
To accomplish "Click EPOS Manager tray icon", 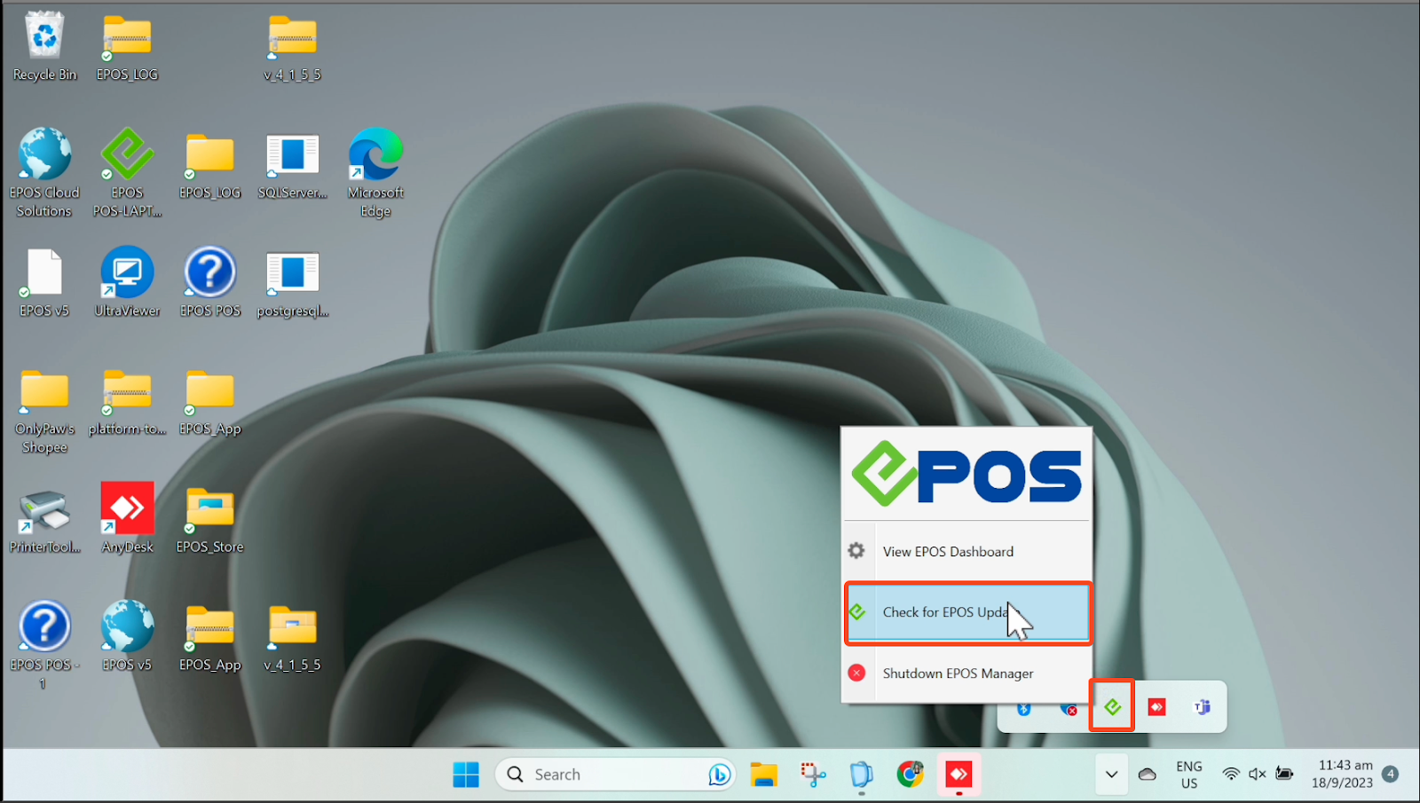I will coord(1112,707).
